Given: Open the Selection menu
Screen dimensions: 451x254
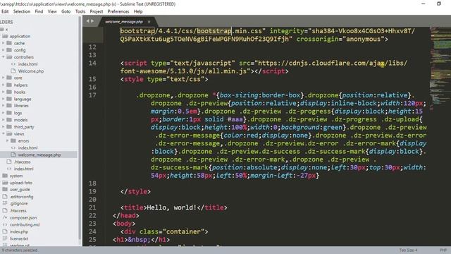Looking at the screenshot, I should (22, 11).
